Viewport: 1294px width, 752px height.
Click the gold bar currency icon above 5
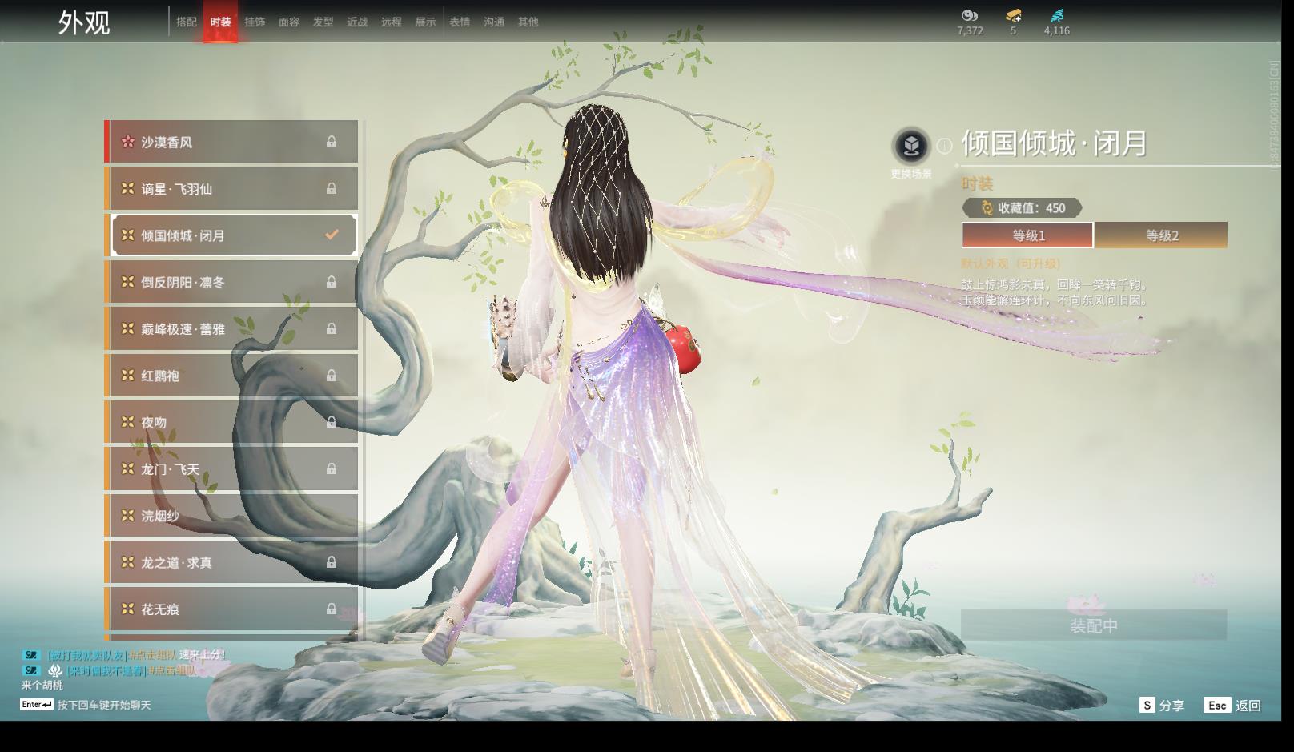(1013, 15)
